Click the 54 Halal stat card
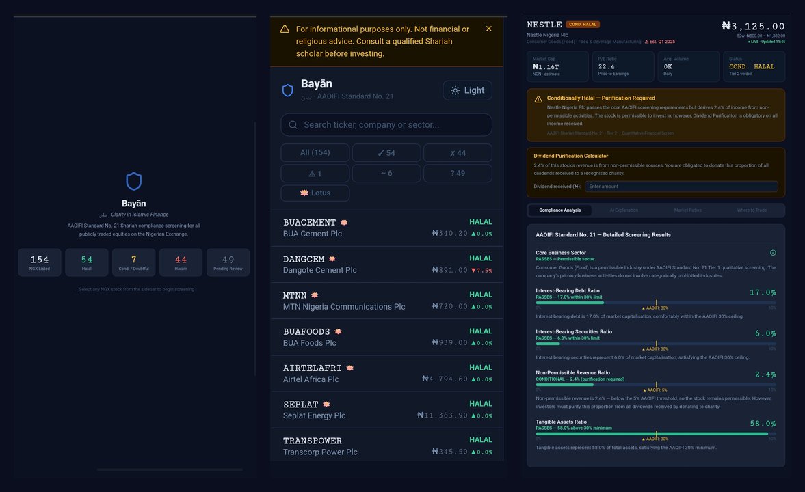This screenshot has width=805, height=492. click(87, 262)
